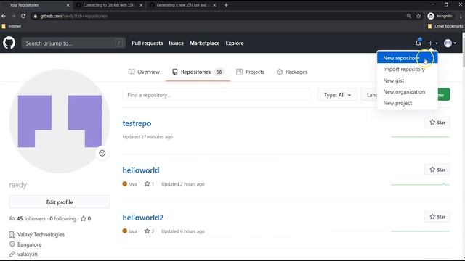Open the helloworld repository

(x=141, y=170)
